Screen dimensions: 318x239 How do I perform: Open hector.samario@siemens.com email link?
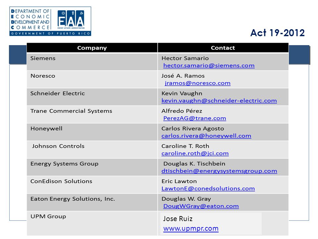point(209,66)
